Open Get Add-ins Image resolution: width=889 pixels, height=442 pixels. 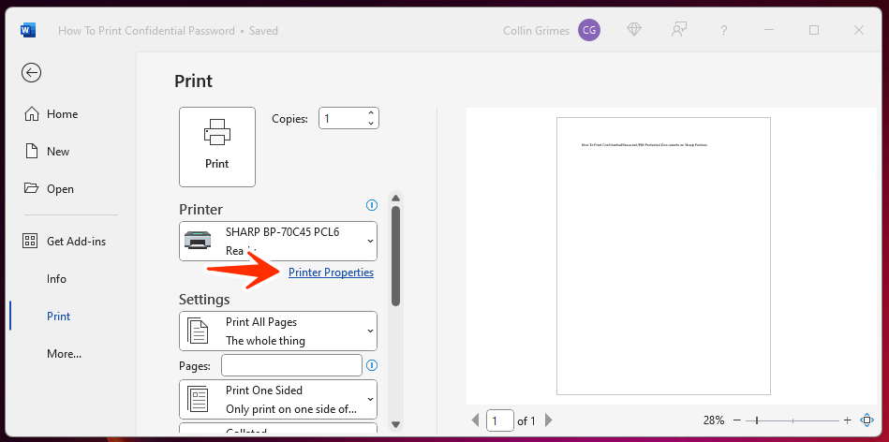coord(64,242)
